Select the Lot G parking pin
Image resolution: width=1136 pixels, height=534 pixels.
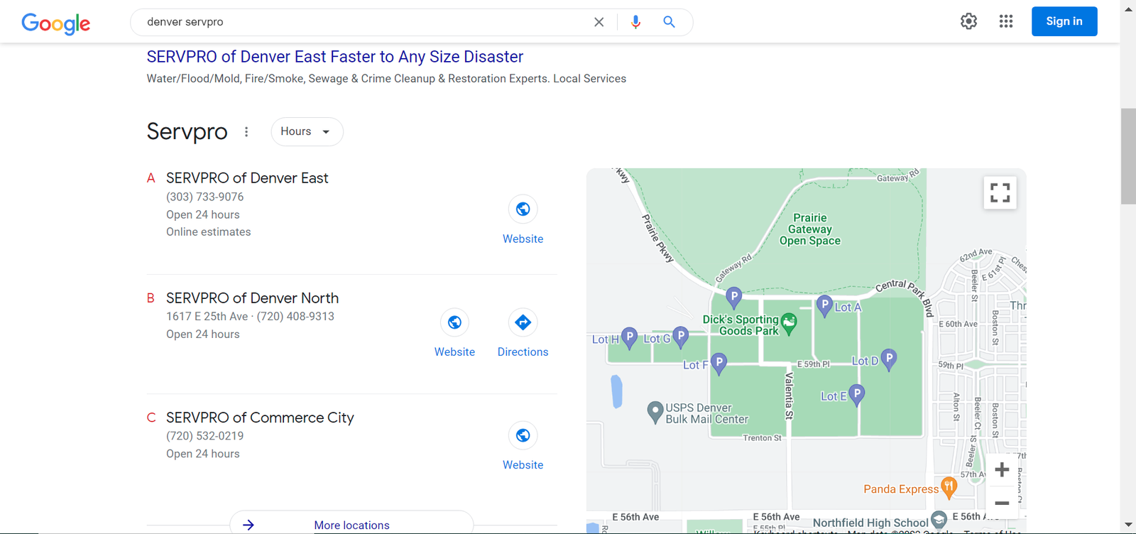click(681, 337)
